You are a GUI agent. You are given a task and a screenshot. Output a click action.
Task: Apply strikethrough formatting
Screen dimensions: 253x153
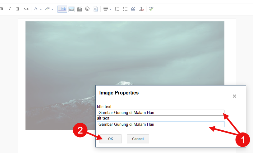click(26, 9)
